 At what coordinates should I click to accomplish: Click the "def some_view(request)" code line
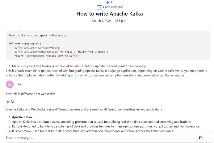[26, 43]
